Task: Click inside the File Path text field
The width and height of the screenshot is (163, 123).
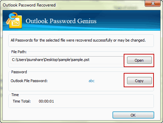Action: (67, 60)
